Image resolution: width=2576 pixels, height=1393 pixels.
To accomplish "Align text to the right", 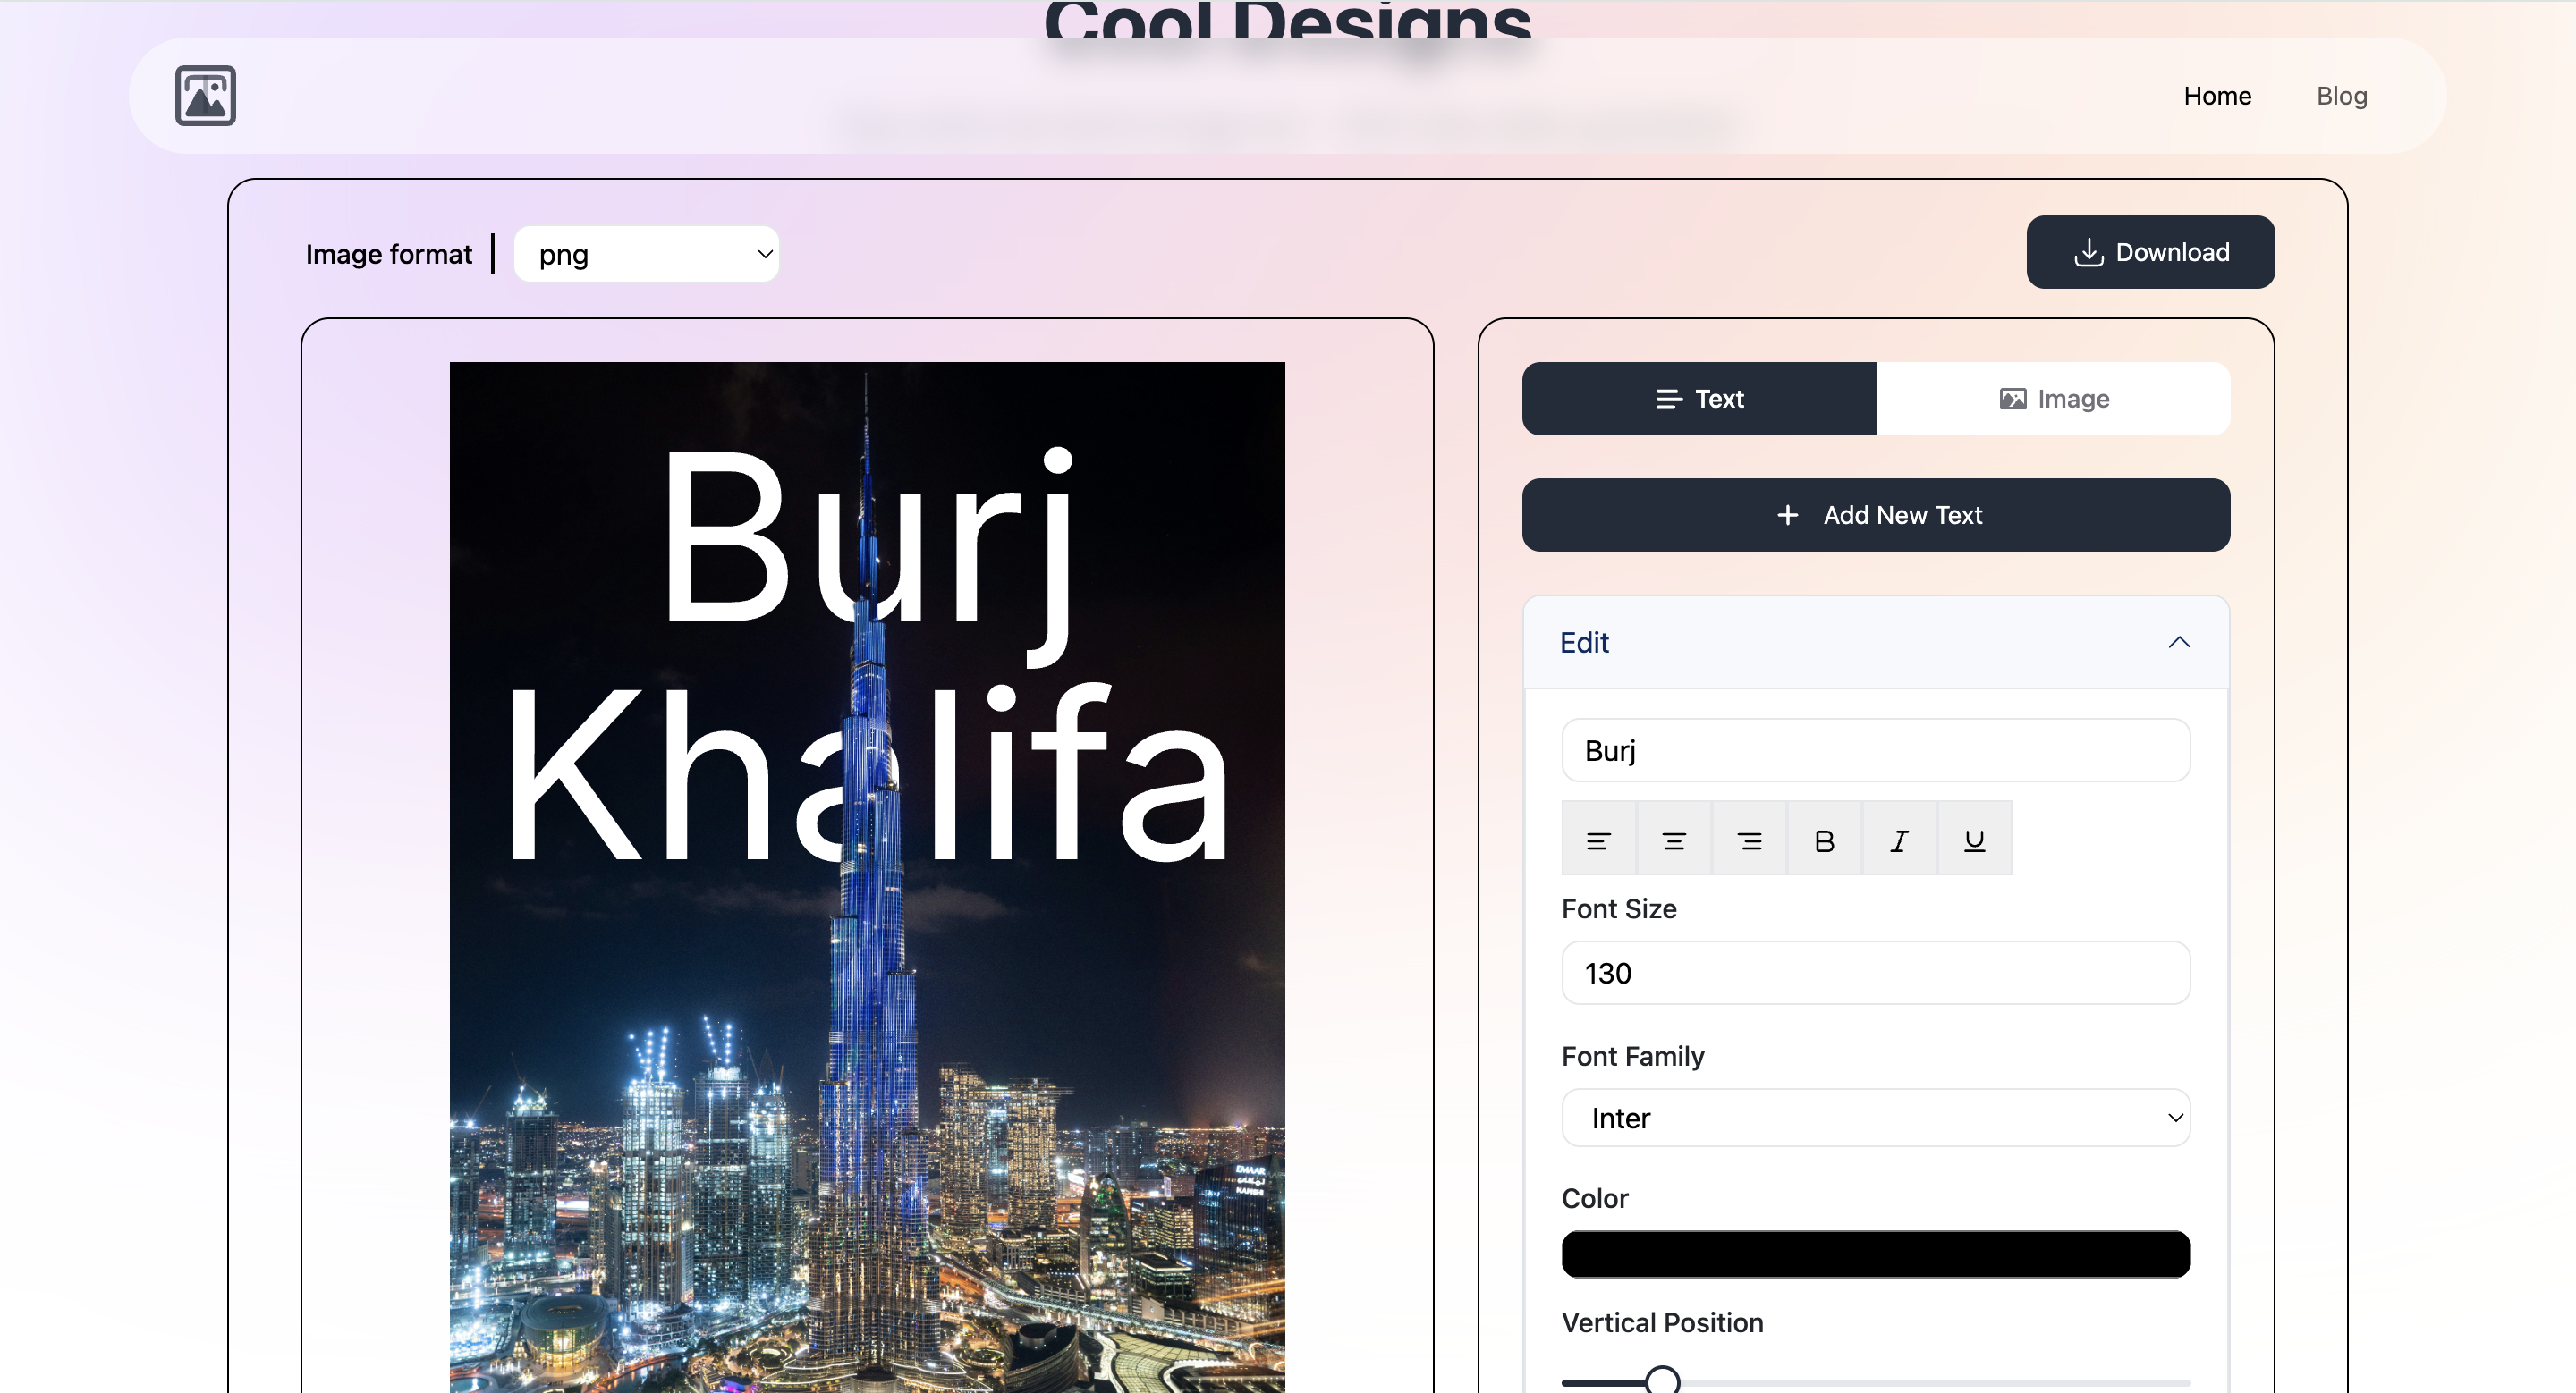I will tap(1749, 840).
